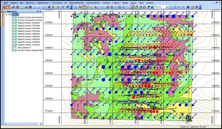Open the Сервис menu
The width and height of the screenshot is (222, 129).
[x=125, y=3]
